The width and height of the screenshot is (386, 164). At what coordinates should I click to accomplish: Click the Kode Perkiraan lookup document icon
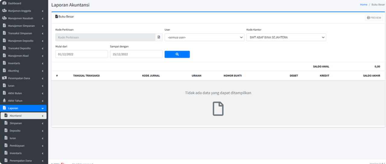(x=159, y=37)
